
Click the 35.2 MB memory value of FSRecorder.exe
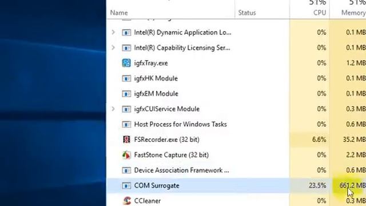[x=354, y=140]
